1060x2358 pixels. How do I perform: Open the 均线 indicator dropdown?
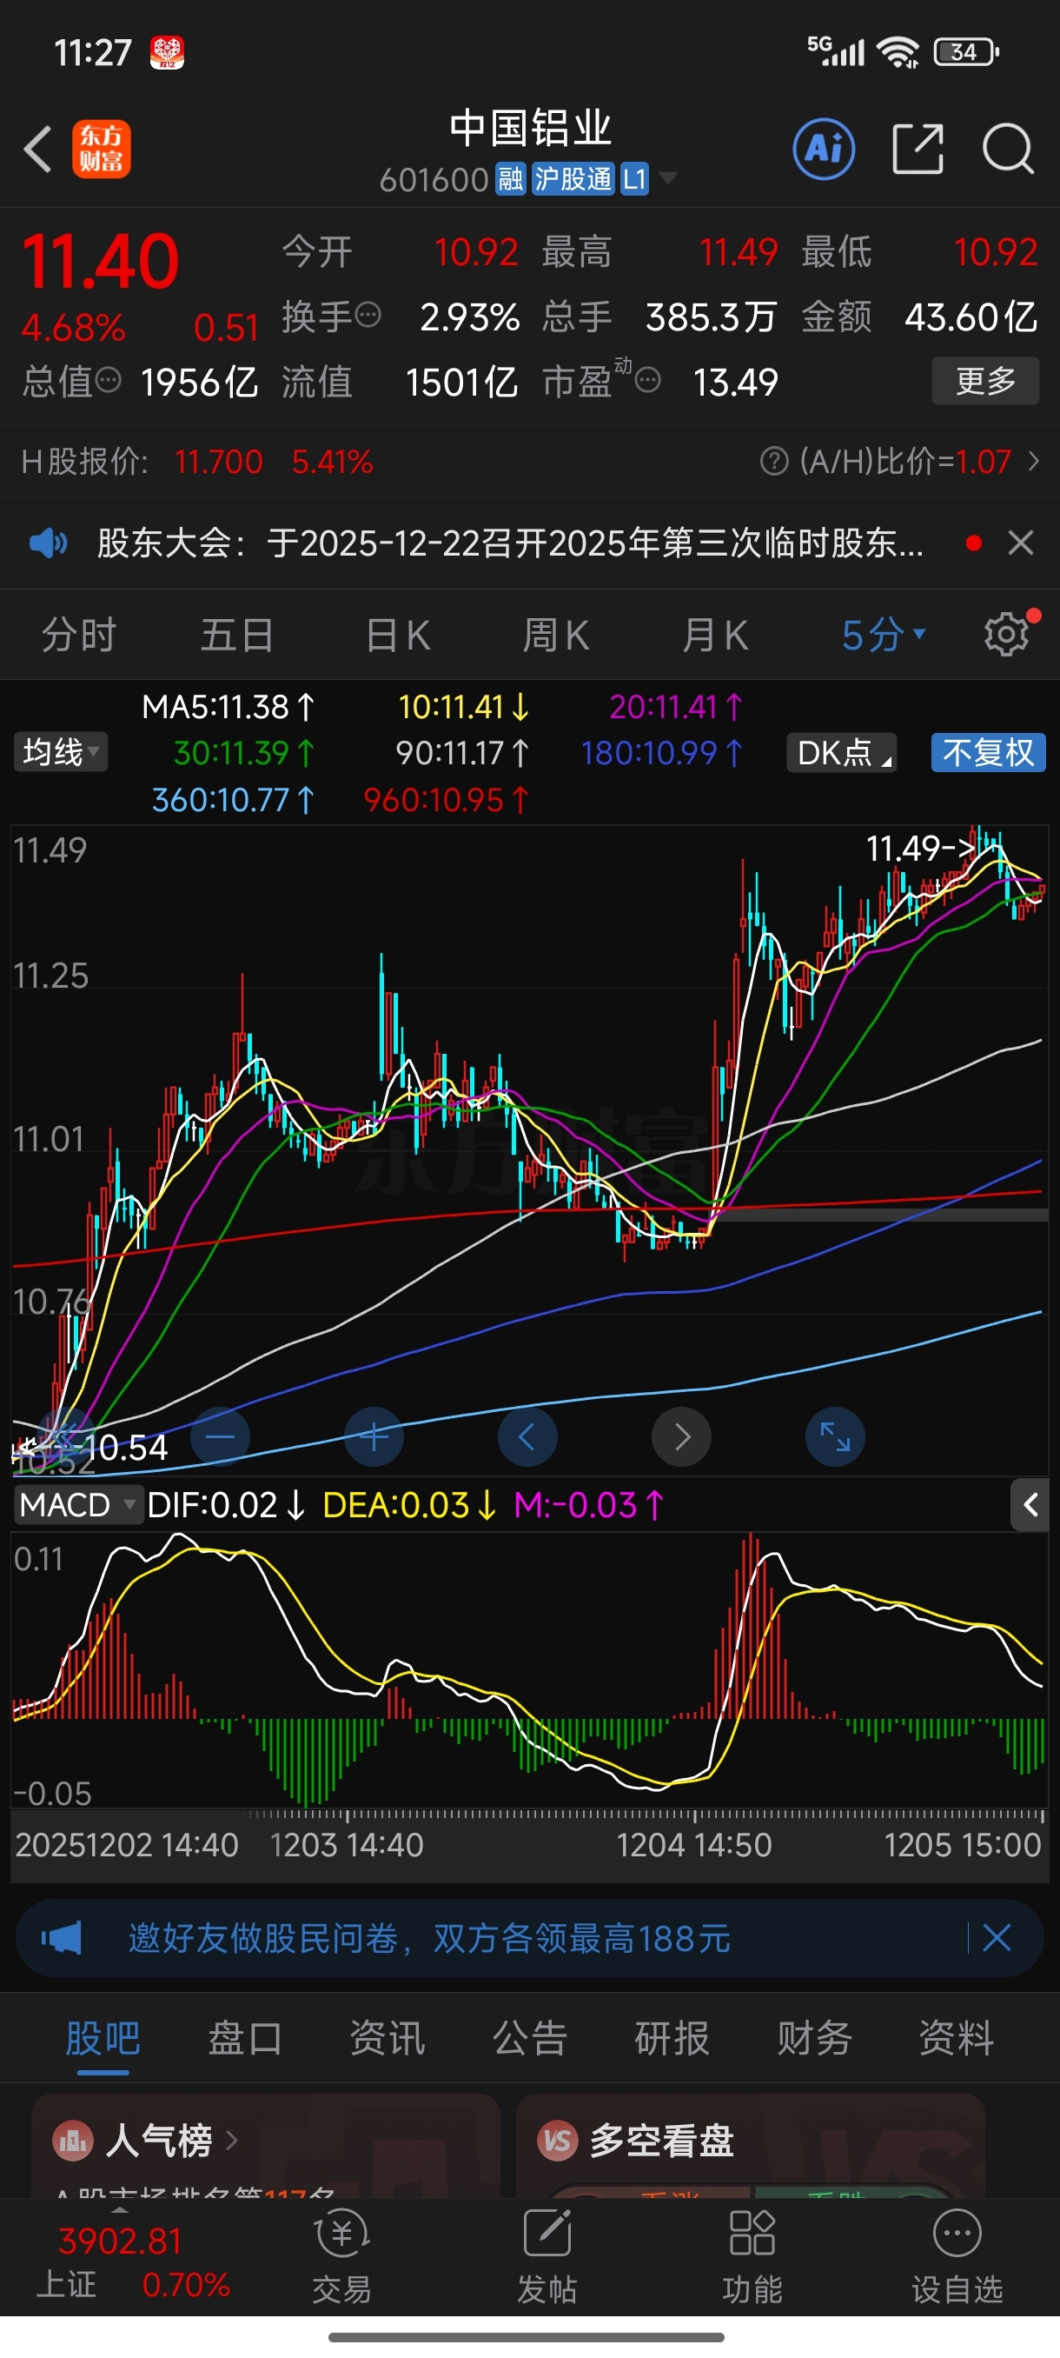(x=60, y=752)
